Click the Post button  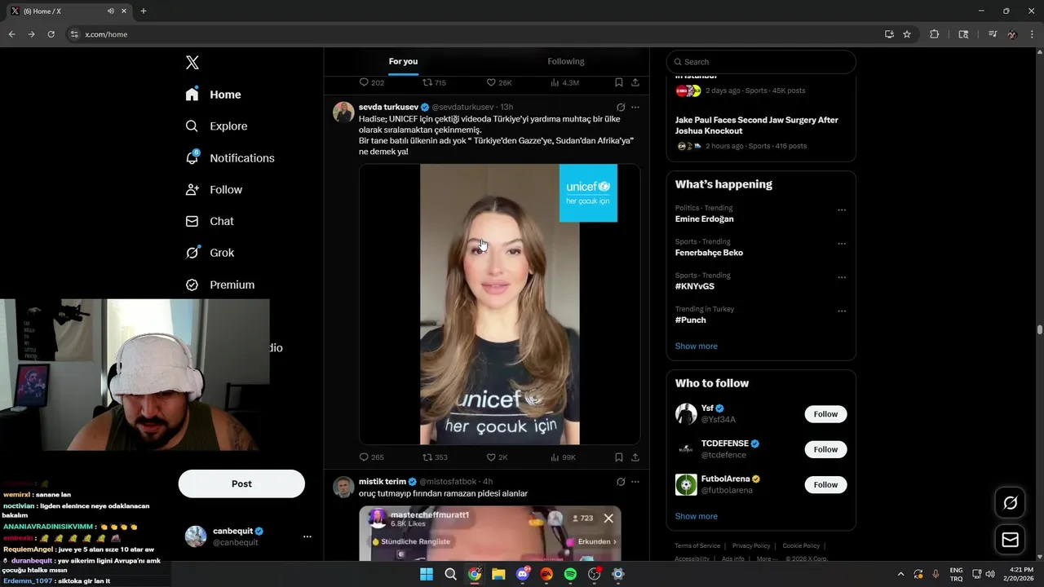241,483
